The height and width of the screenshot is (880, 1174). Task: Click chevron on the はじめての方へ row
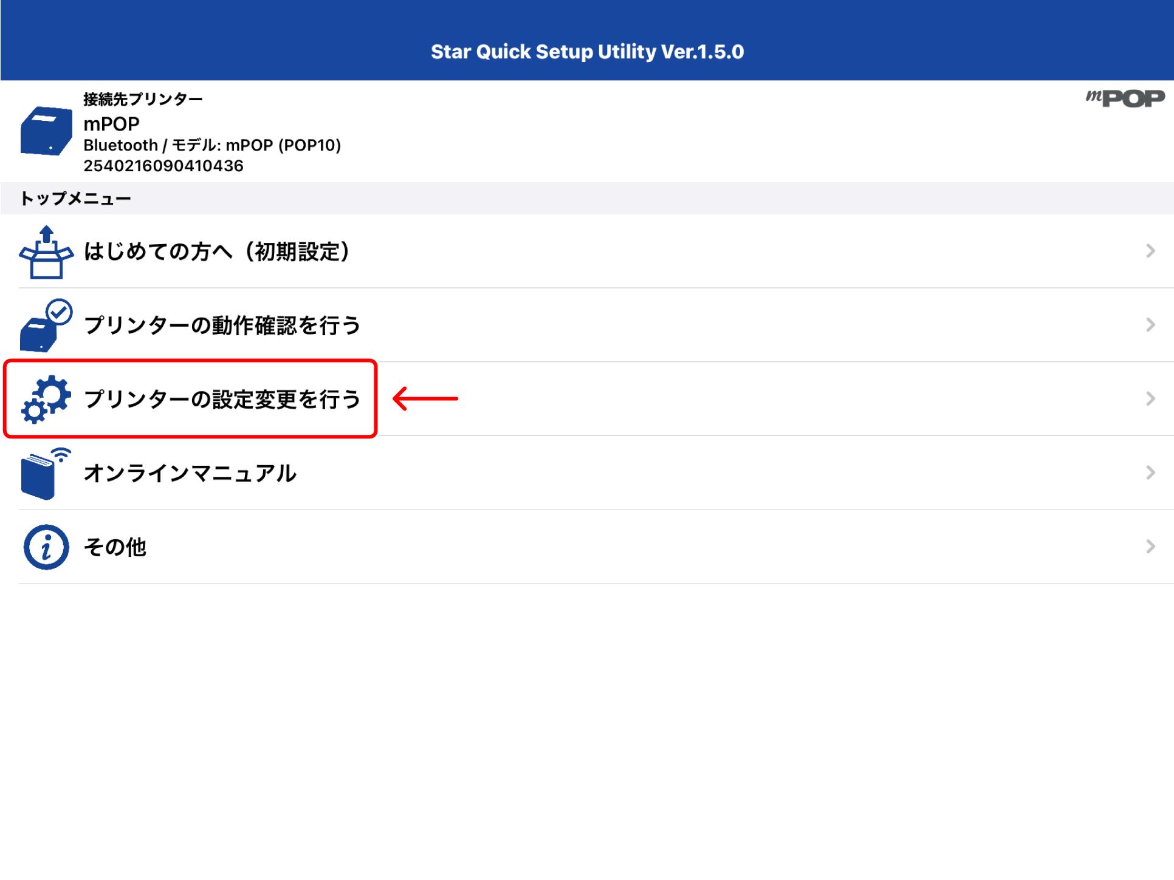[x=1150, y=251]
